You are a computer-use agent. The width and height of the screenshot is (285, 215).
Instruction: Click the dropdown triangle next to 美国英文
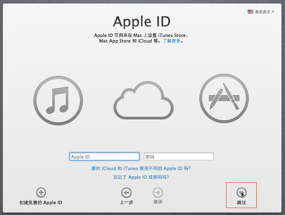273,12
